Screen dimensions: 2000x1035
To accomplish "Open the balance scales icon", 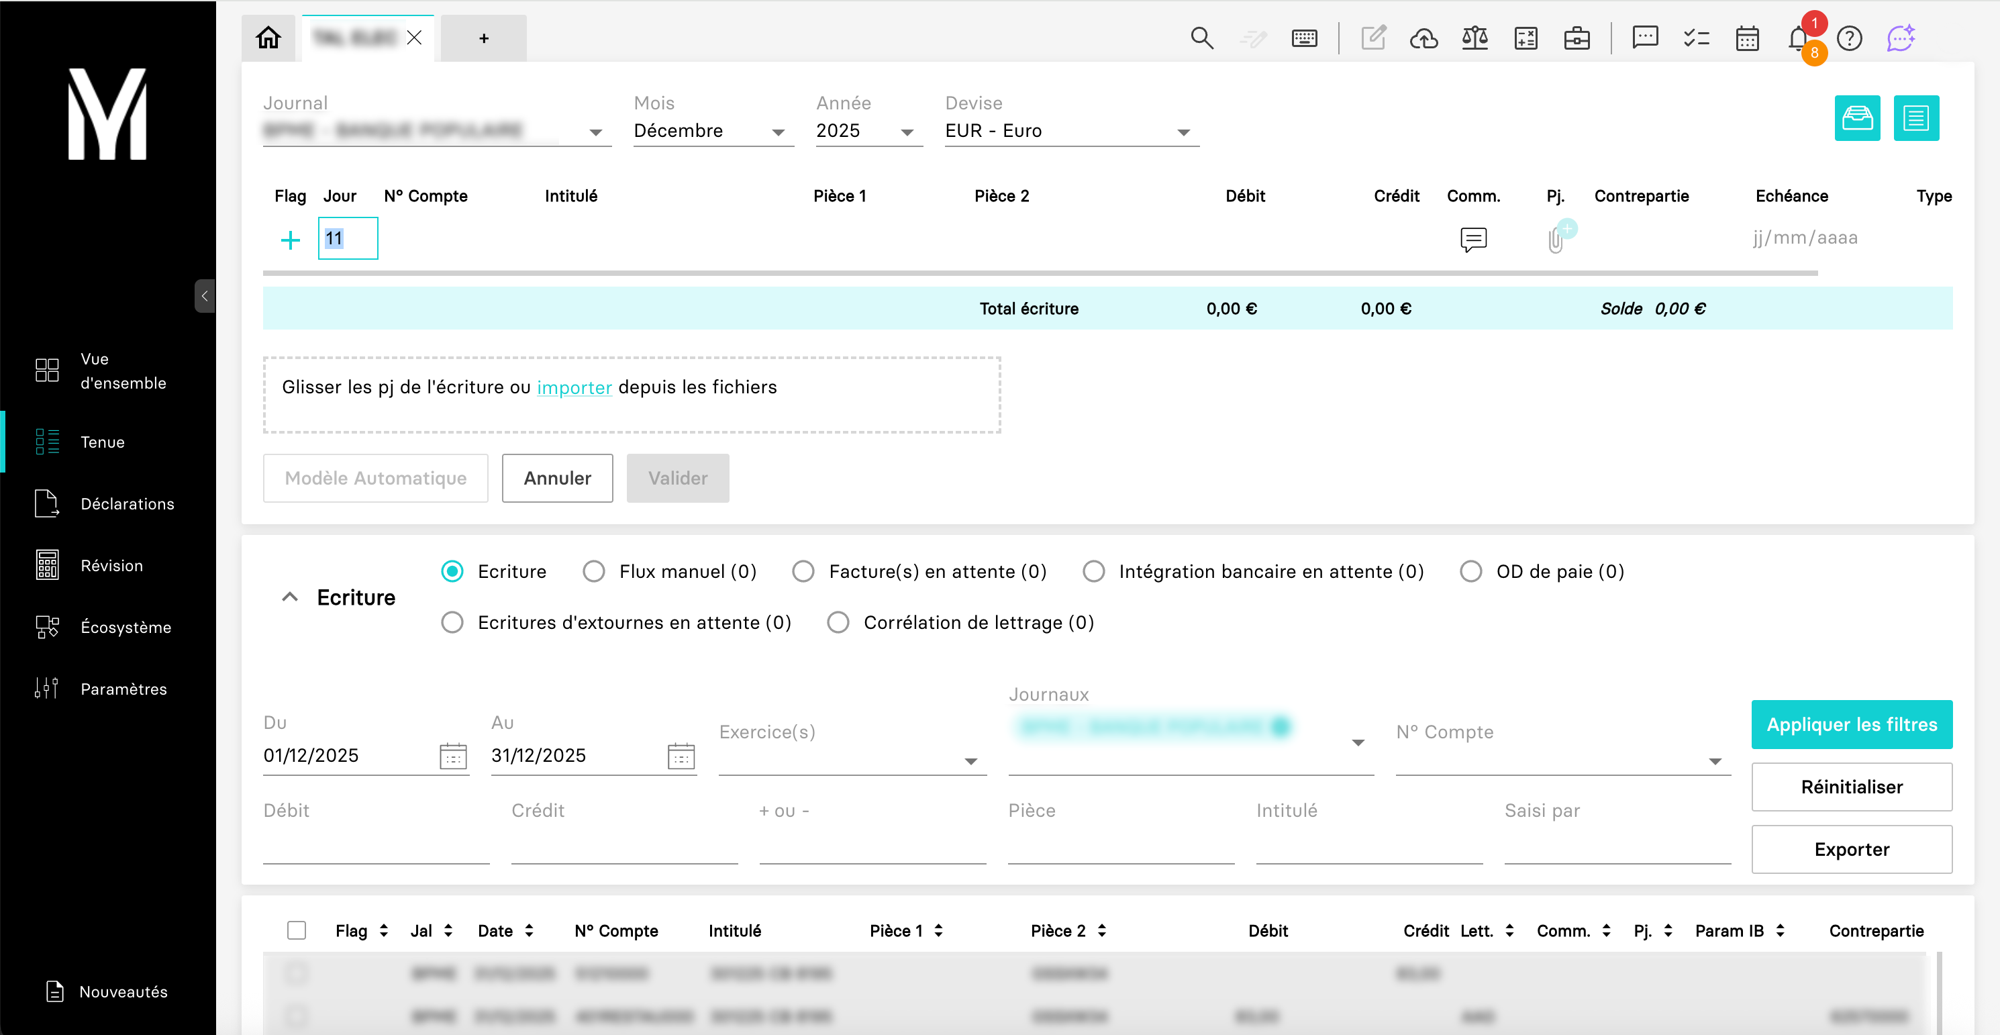I will 1474,38.
